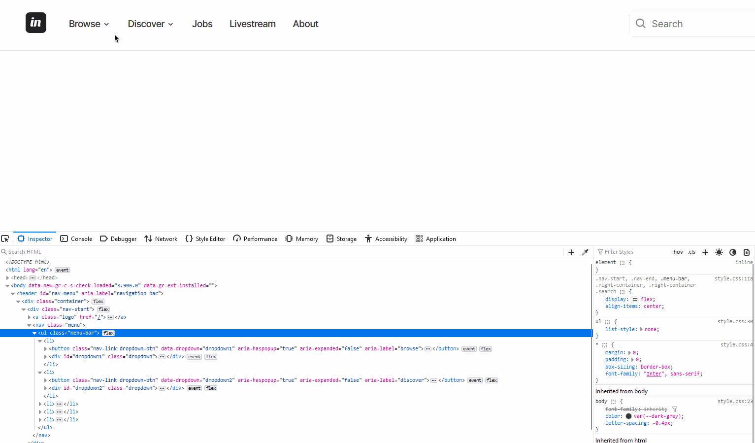The height and width of the screenshot is (443, 755).
Task: Toggle the :hov pseudo-class panel
Action: [678, 252]
